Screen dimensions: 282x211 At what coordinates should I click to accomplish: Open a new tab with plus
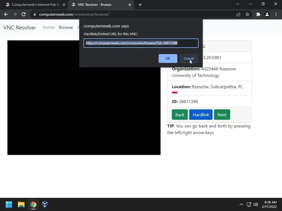(140, 5)
